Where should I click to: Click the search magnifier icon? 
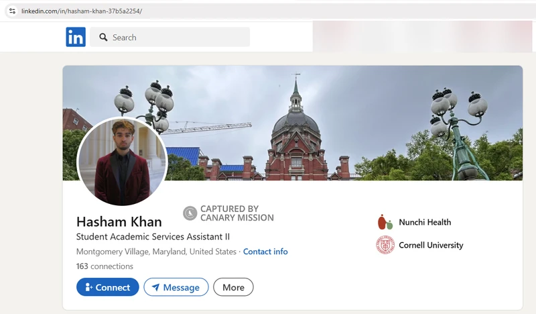103,37
